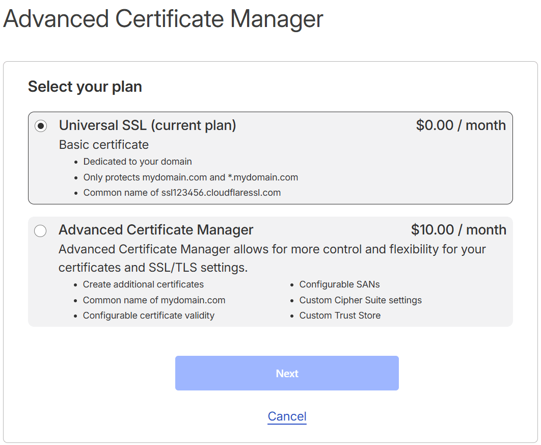Click the Advanced Certificate Manager page title

[163, 19]
